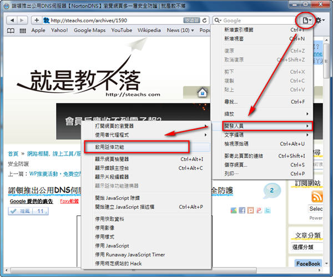Click the 首頁 breadcrumb link
The width and height of the screenshot is (333, 277).
click(x=13, y=154)
